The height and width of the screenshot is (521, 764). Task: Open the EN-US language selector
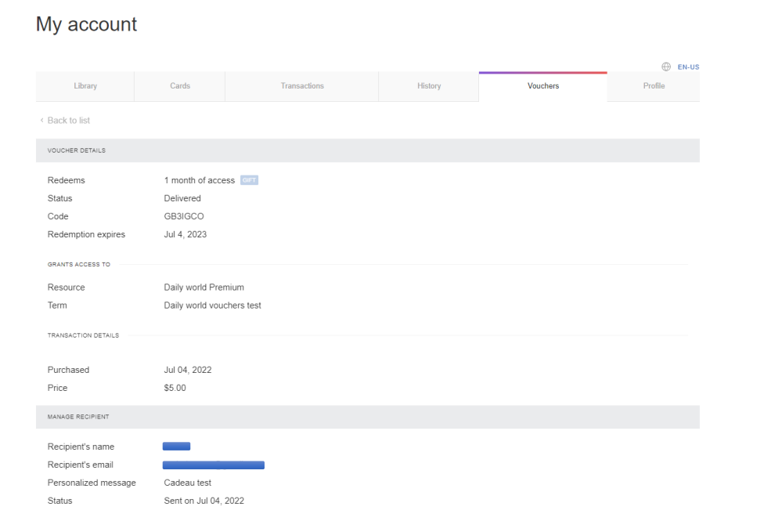688,67
